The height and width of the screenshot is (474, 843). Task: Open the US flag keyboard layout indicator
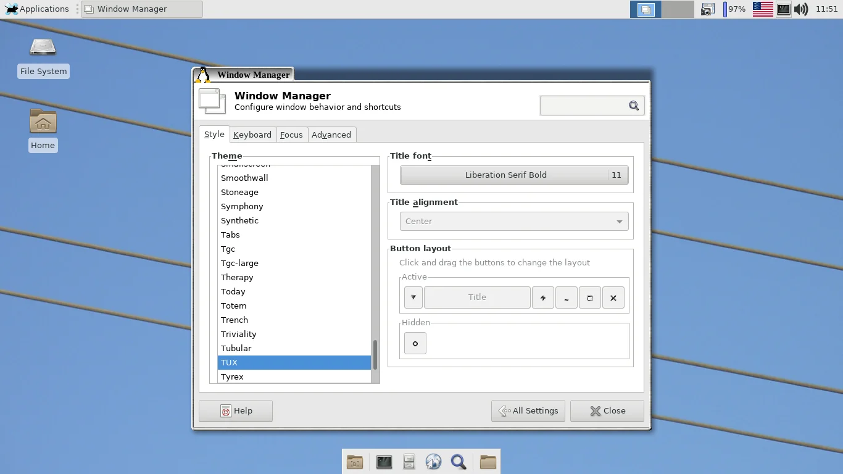tap(763, 9)
